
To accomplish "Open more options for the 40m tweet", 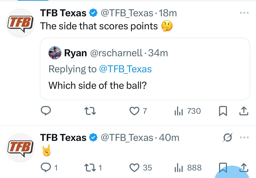I will (x=243, y=138).
